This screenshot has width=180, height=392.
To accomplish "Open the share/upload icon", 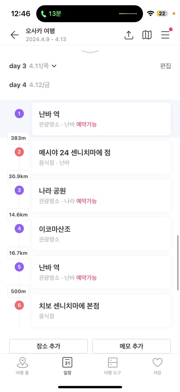I will (x=129, y=35).
